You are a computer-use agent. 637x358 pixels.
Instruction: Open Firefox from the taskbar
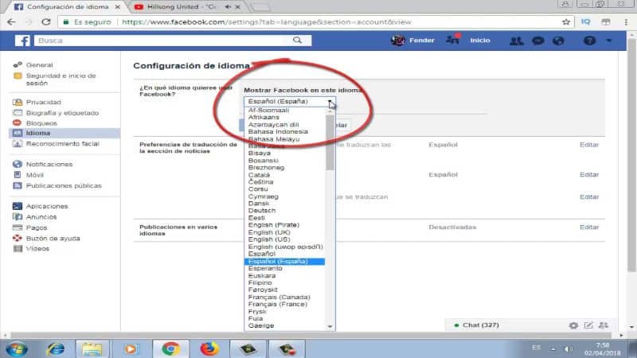pyautogui.click(x=209, y=348)
